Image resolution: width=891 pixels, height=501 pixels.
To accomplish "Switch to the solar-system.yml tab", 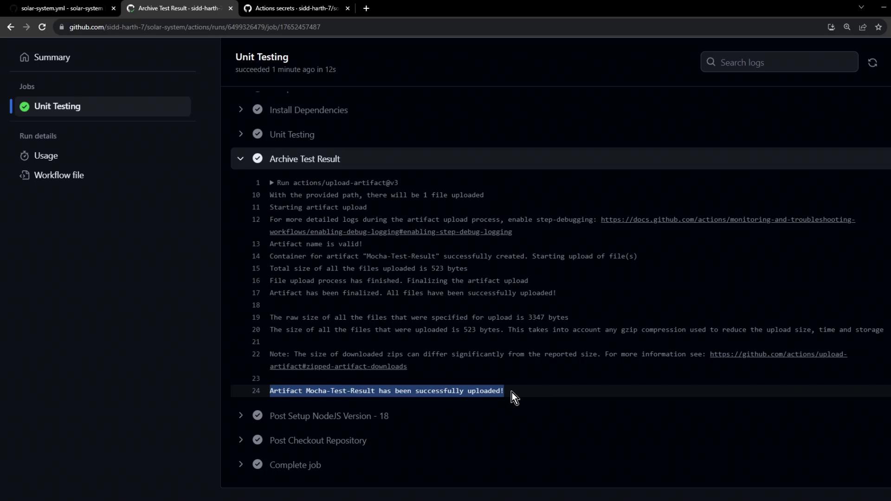I will pos(62,8).
